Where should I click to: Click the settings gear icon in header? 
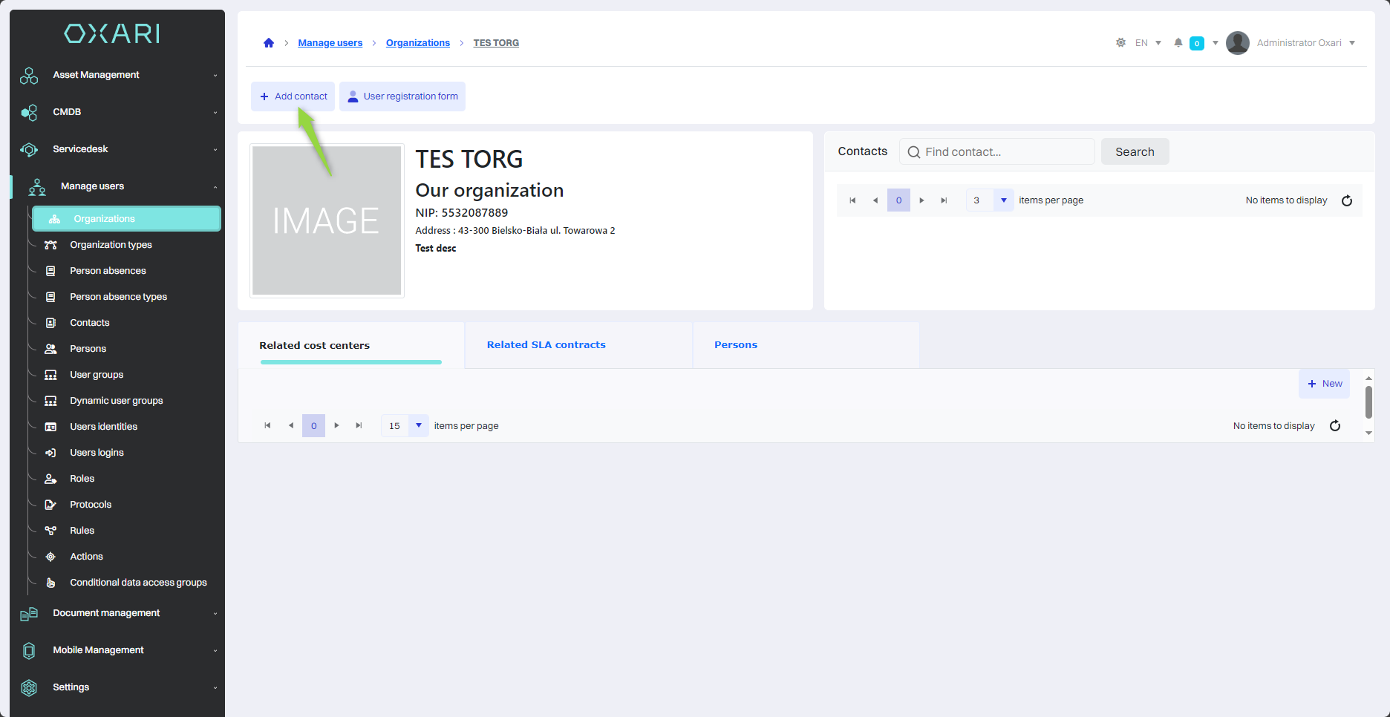coord(1120,43)
